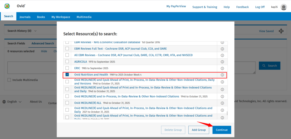Switch to the My Workspace tab
This screenshot has height=139, width=291.
tap(61, 17)
